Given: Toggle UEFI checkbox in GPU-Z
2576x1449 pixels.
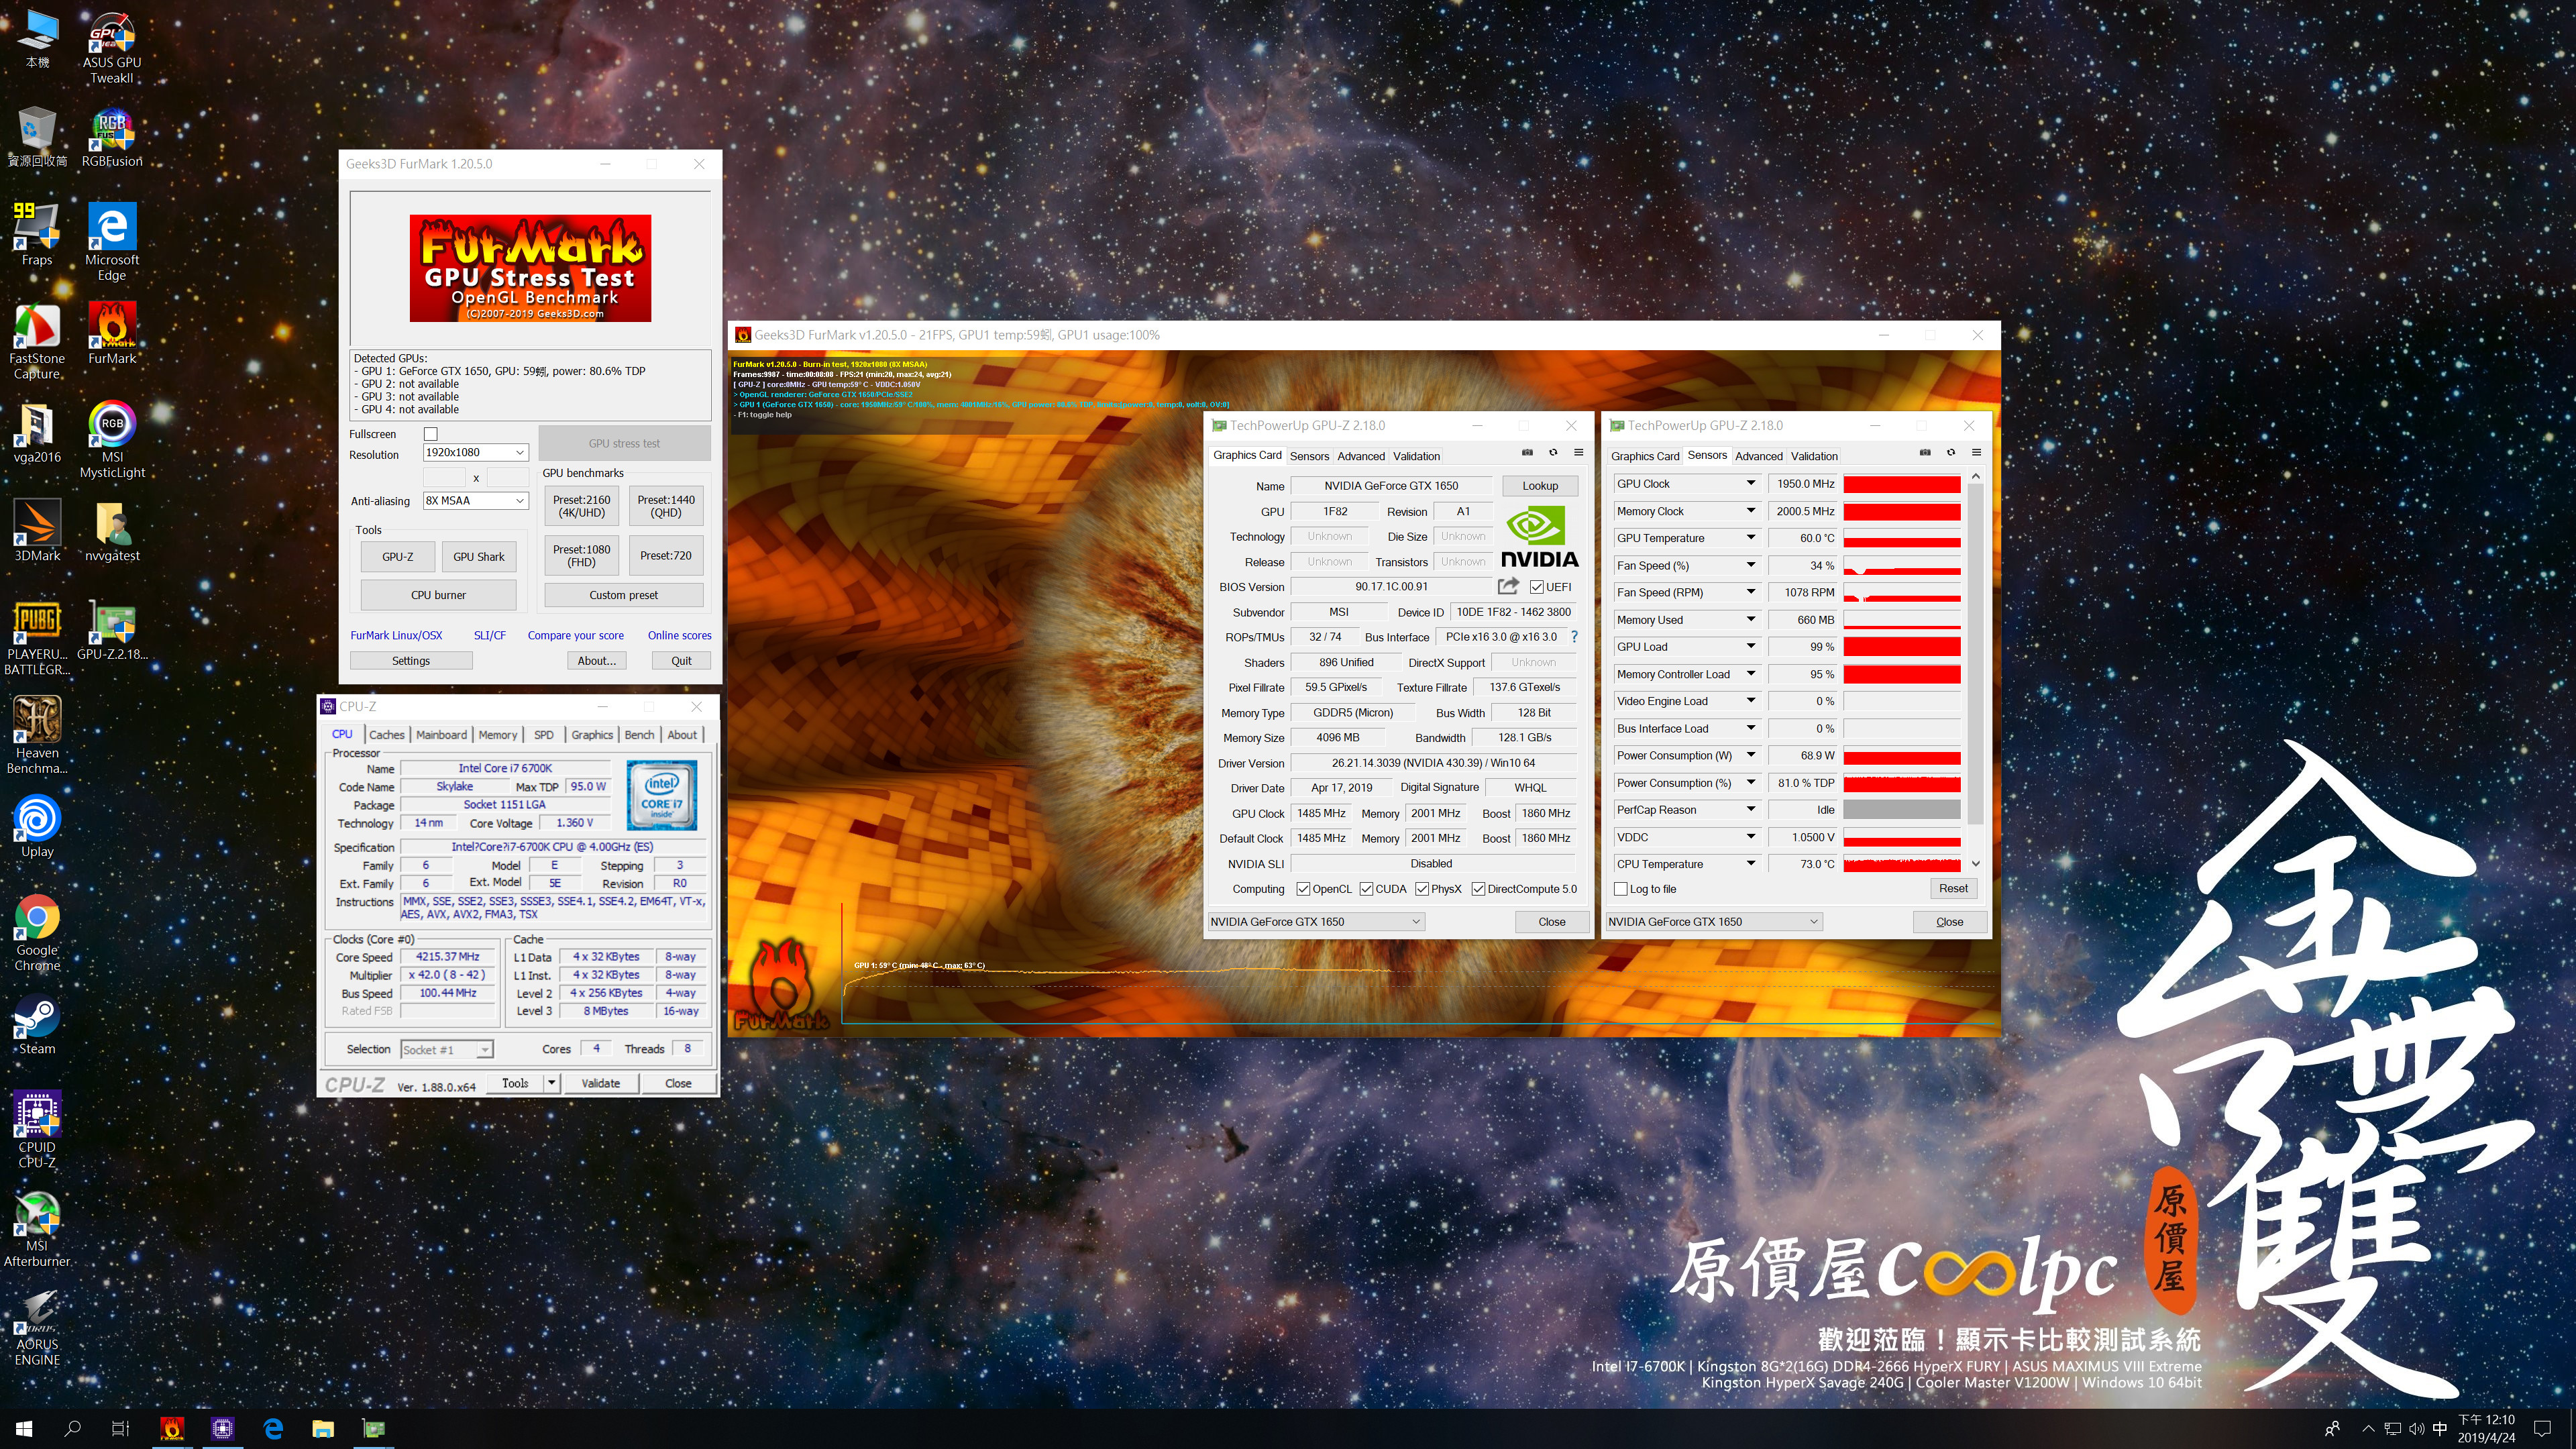Looking at the screenshot, I should [x=1537, y=587].
